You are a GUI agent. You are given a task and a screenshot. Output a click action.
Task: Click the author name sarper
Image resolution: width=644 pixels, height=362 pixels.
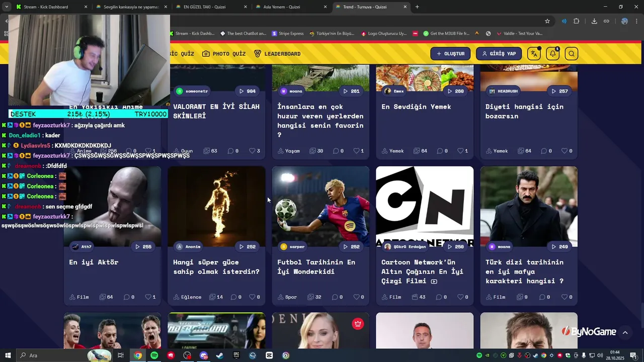297,247
